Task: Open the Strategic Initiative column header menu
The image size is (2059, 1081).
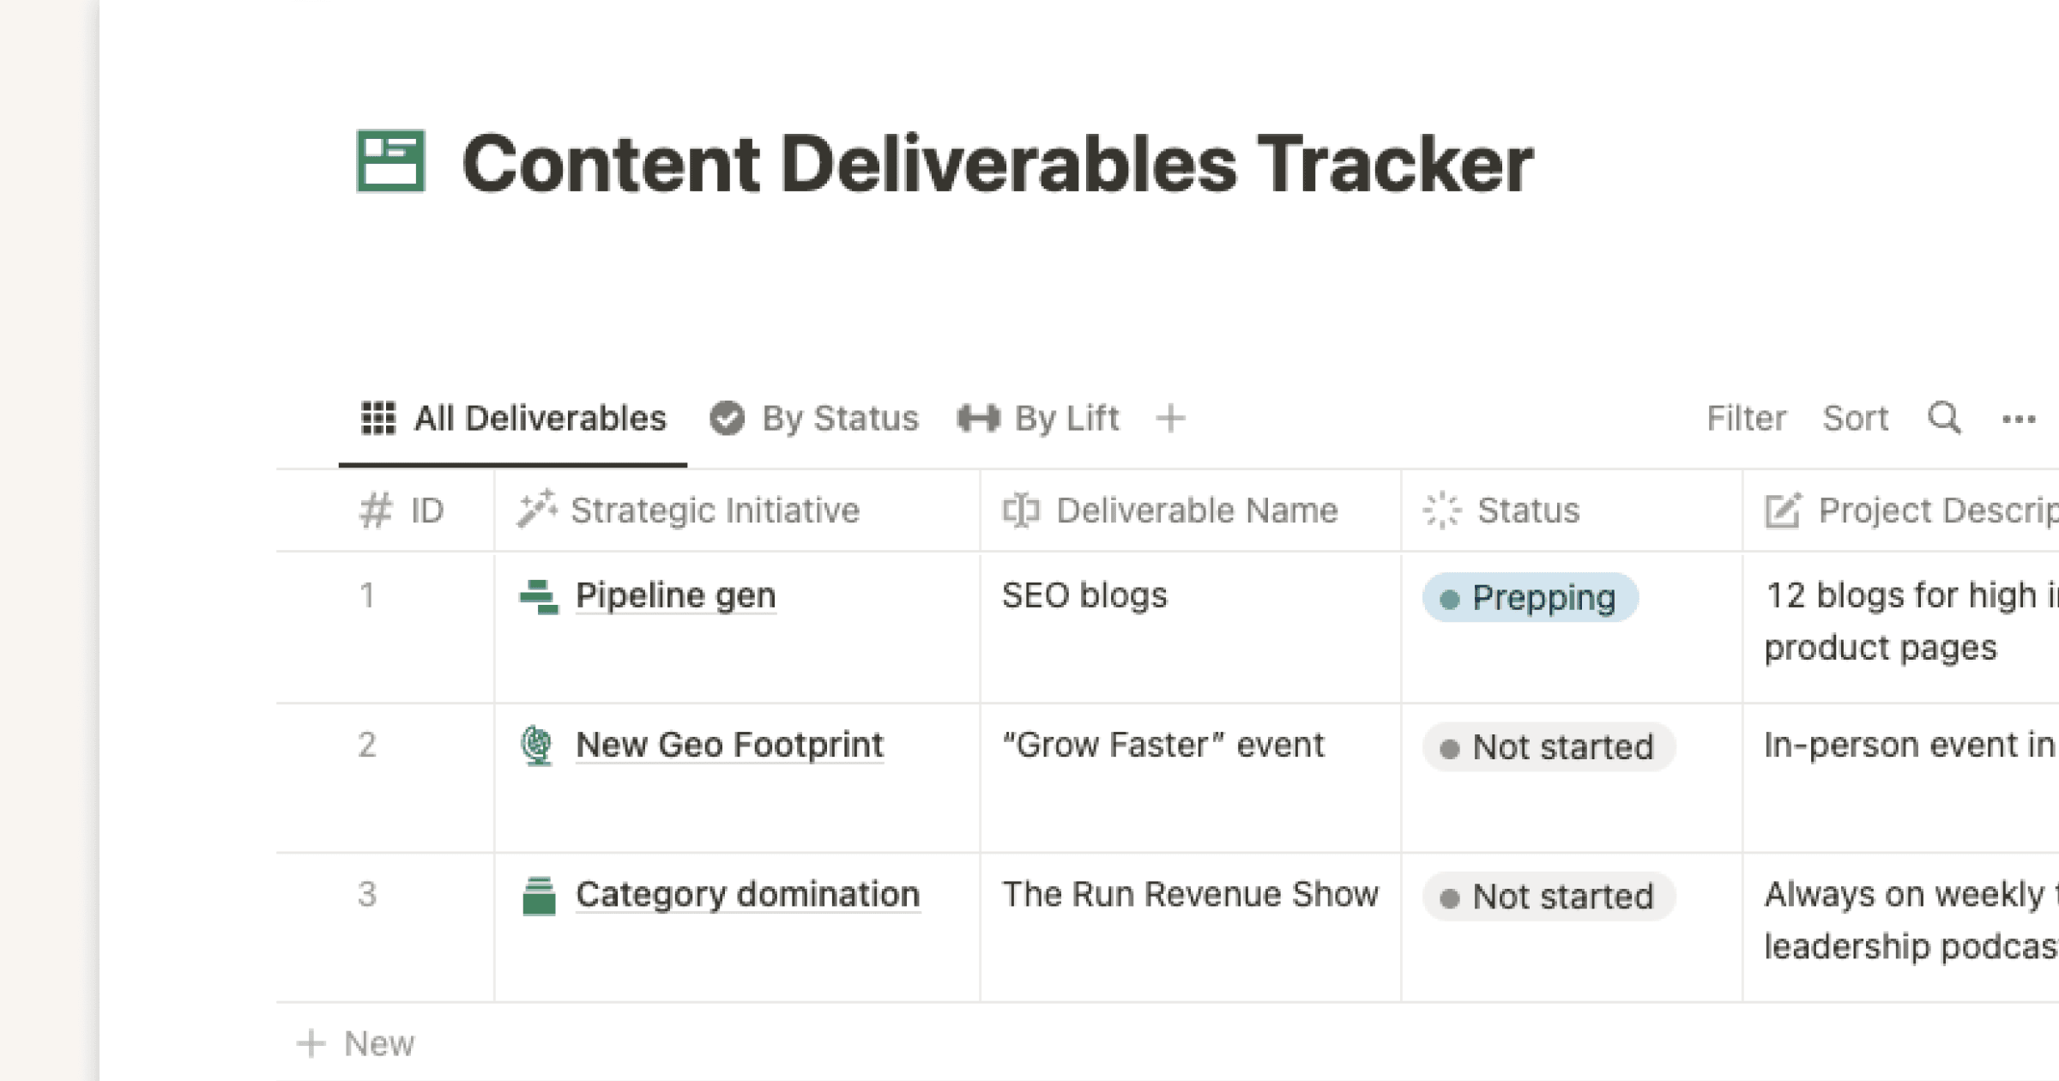Action: pos(716,510)
